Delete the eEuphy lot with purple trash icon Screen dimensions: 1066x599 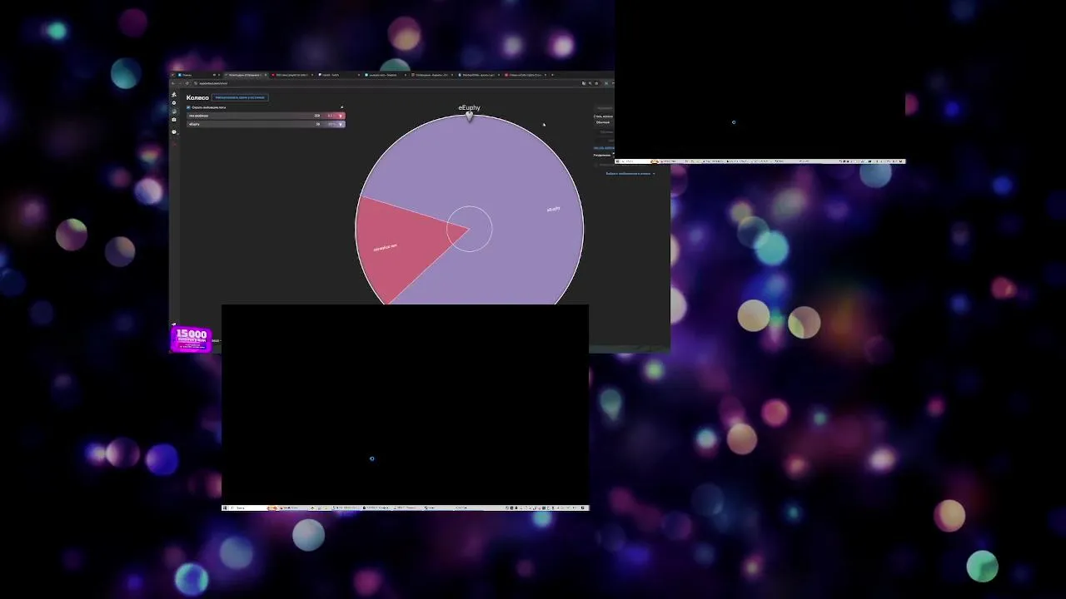coord(341,124)
